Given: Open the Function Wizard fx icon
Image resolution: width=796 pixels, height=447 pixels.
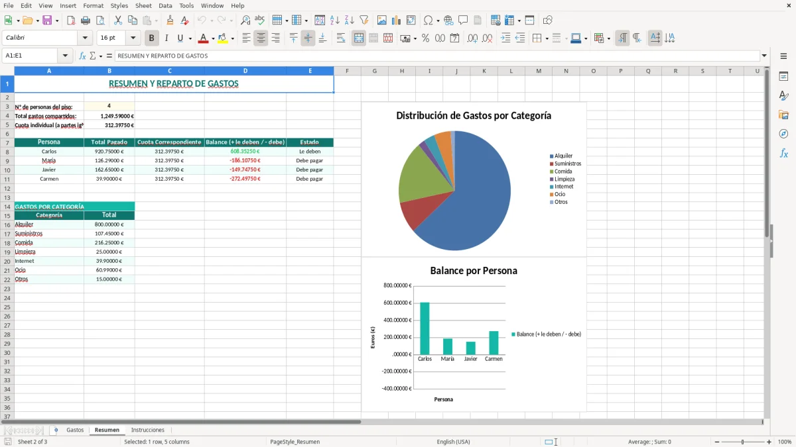Looking at the screenshot, I should (83, 56).
